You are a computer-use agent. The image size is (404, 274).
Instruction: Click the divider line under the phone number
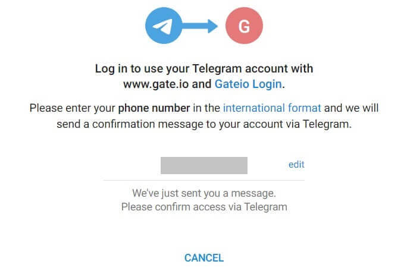(x=204, y=180)
